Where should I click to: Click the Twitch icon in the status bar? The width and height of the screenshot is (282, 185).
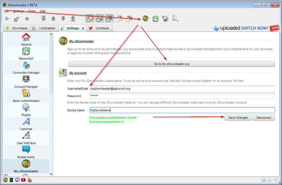tap(17, 180)
